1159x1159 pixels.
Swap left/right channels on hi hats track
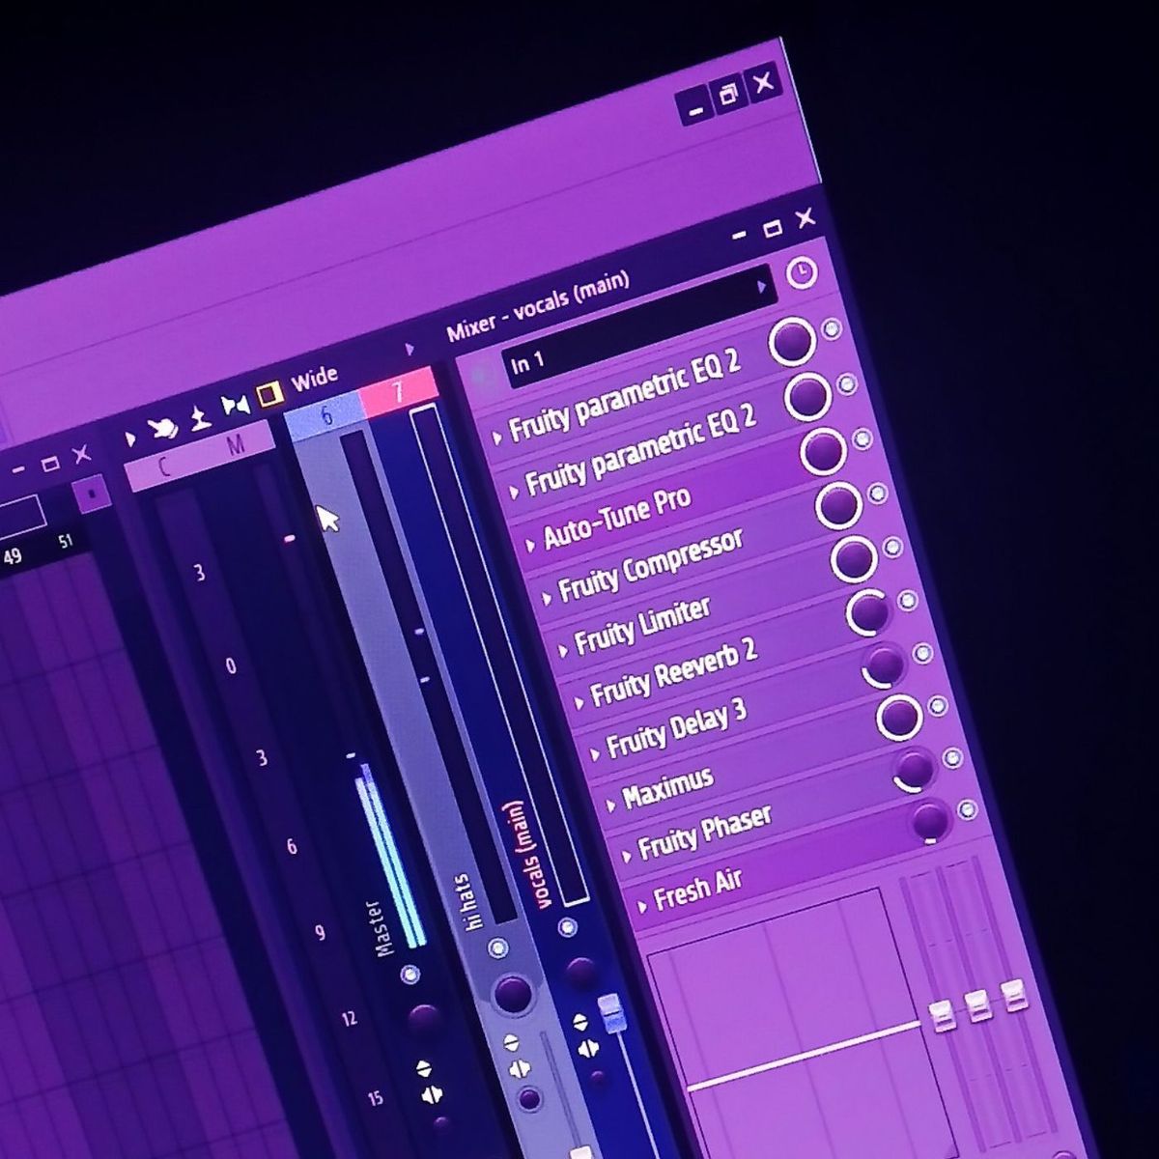[x=519, y=1068]
